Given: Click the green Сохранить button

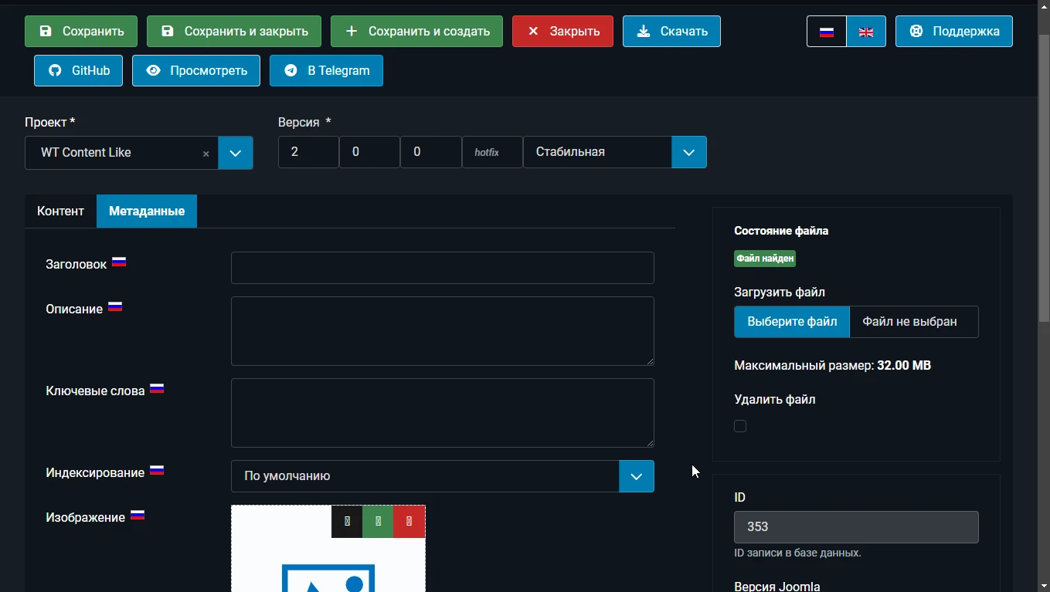Looking at the screenshot, I should tap(81, 32).
